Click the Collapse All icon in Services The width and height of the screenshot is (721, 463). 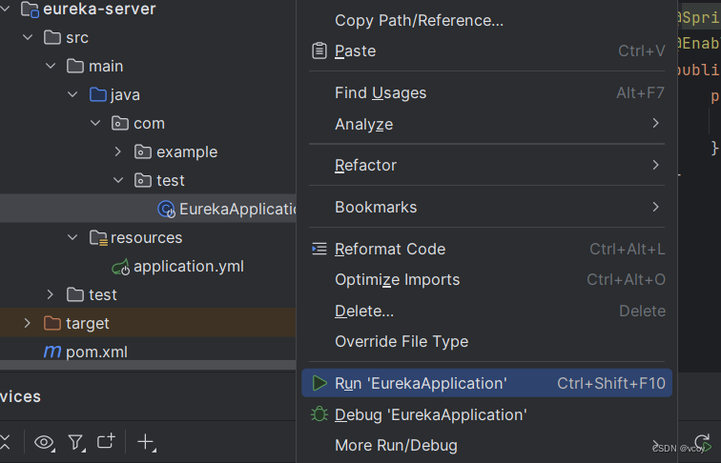tap(5, 442)
